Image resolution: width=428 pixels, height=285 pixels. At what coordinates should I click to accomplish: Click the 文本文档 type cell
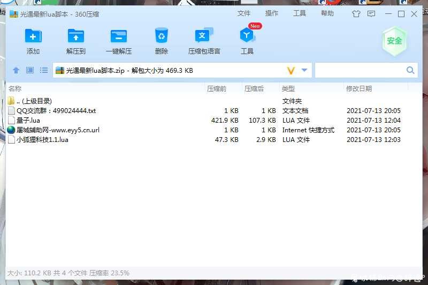(x=295, y=111)
